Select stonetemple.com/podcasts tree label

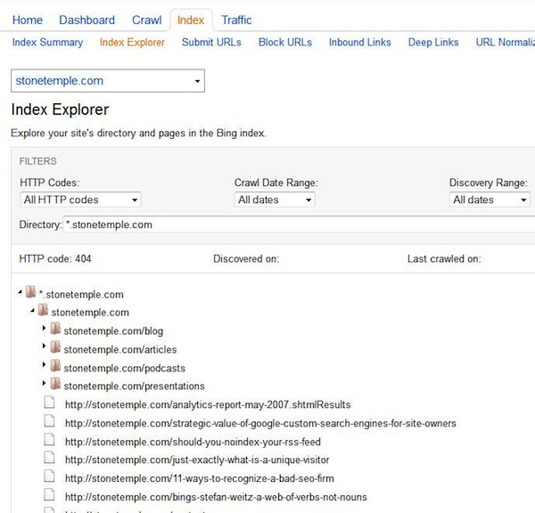[x=125, y=368]
